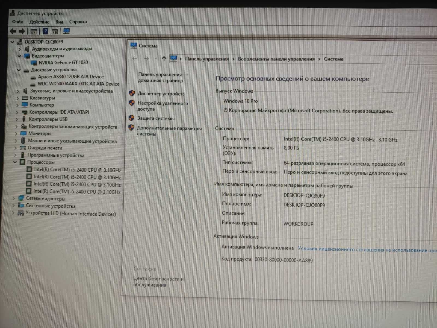Expand Звуковые, игровые и видеоустройства node
Screen dimensions: 437x328
coord(18,91)
